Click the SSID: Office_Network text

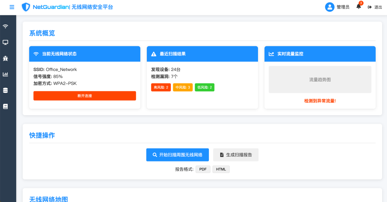click(x=55, y=69)
